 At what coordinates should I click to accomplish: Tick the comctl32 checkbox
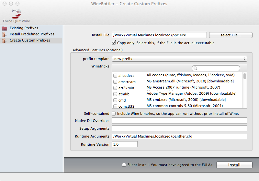115,106
